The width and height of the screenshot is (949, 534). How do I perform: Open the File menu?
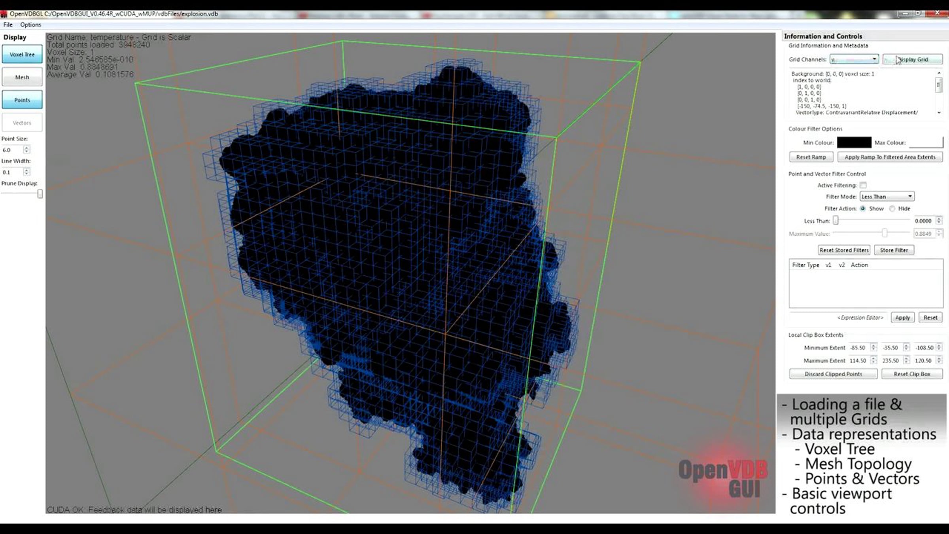pos(8,25)
